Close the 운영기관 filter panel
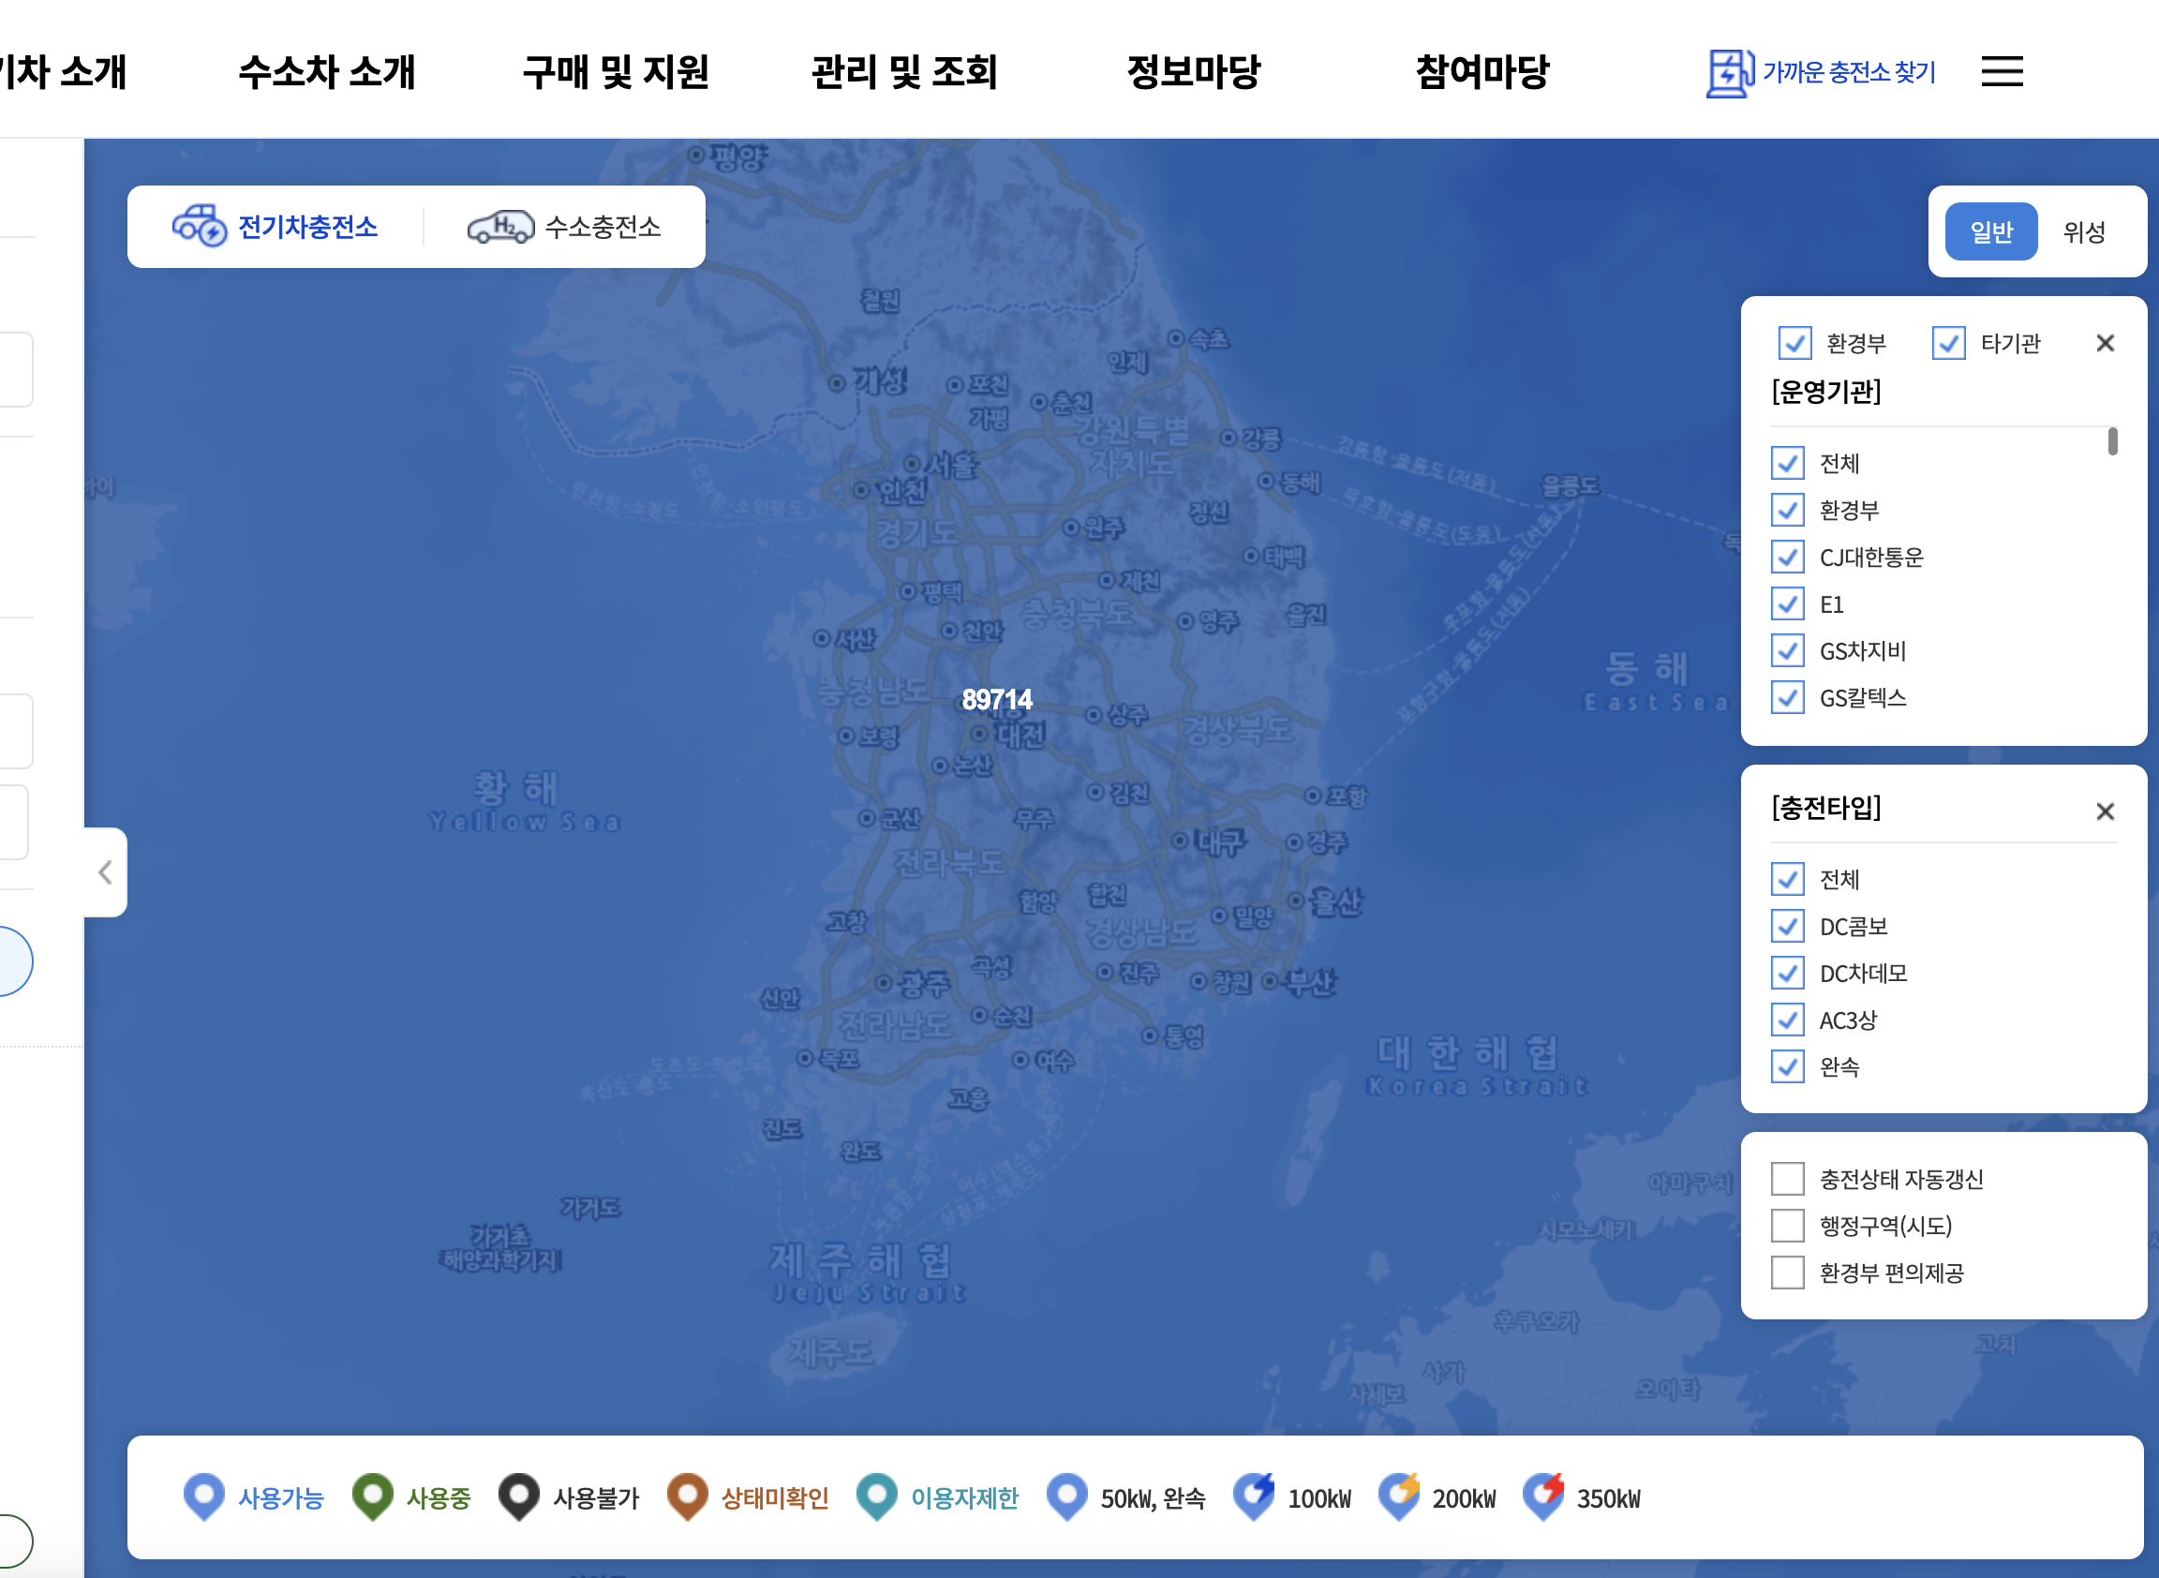This screenshot has height=1578, width=2159. pos(2105,343)
